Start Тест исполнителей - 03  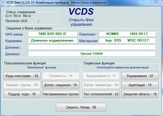pos(101,94)
